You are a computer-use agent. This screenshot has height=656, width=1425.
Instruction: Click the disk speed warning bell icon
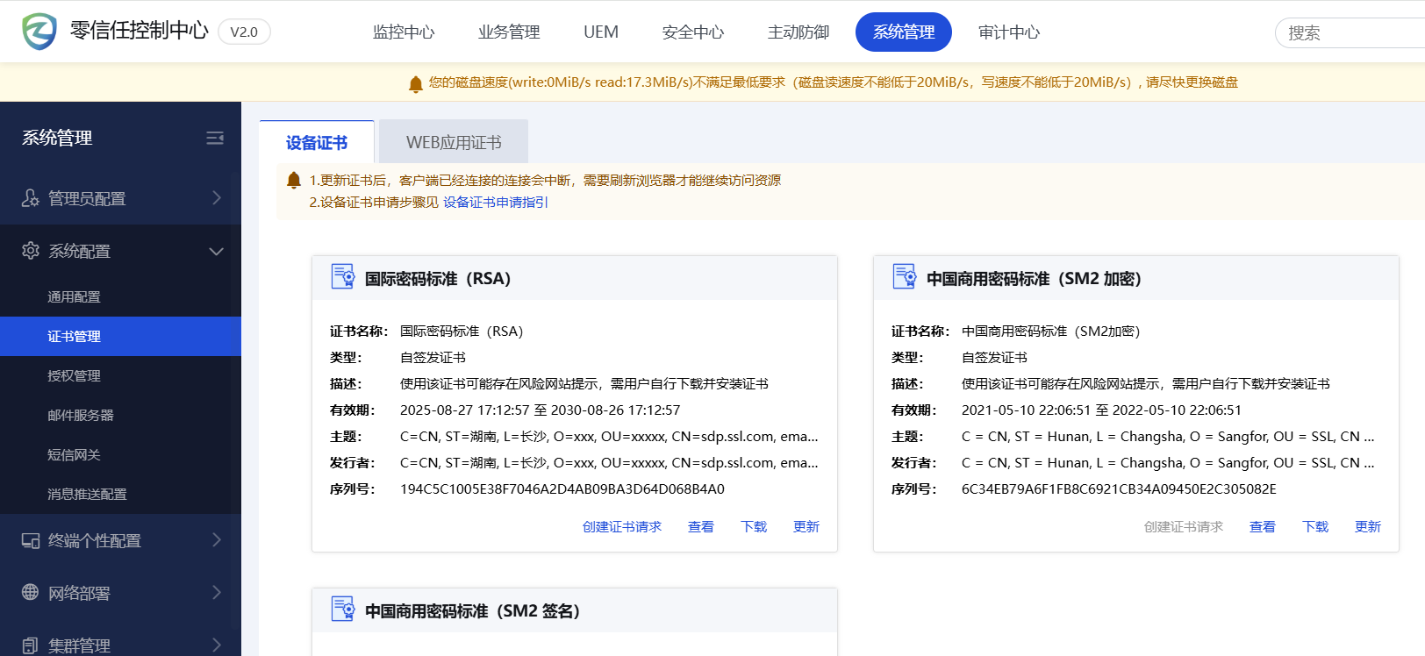416,83
